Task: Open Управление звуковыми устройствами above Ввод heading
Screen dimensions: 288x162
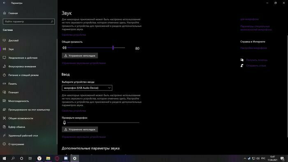Action: [84, 63]
